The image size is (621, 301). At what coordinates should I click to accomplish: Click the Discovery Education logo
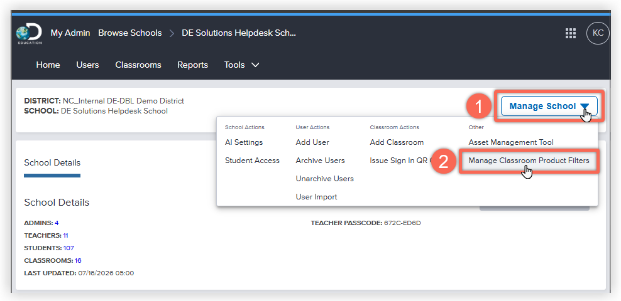(29, 34)
